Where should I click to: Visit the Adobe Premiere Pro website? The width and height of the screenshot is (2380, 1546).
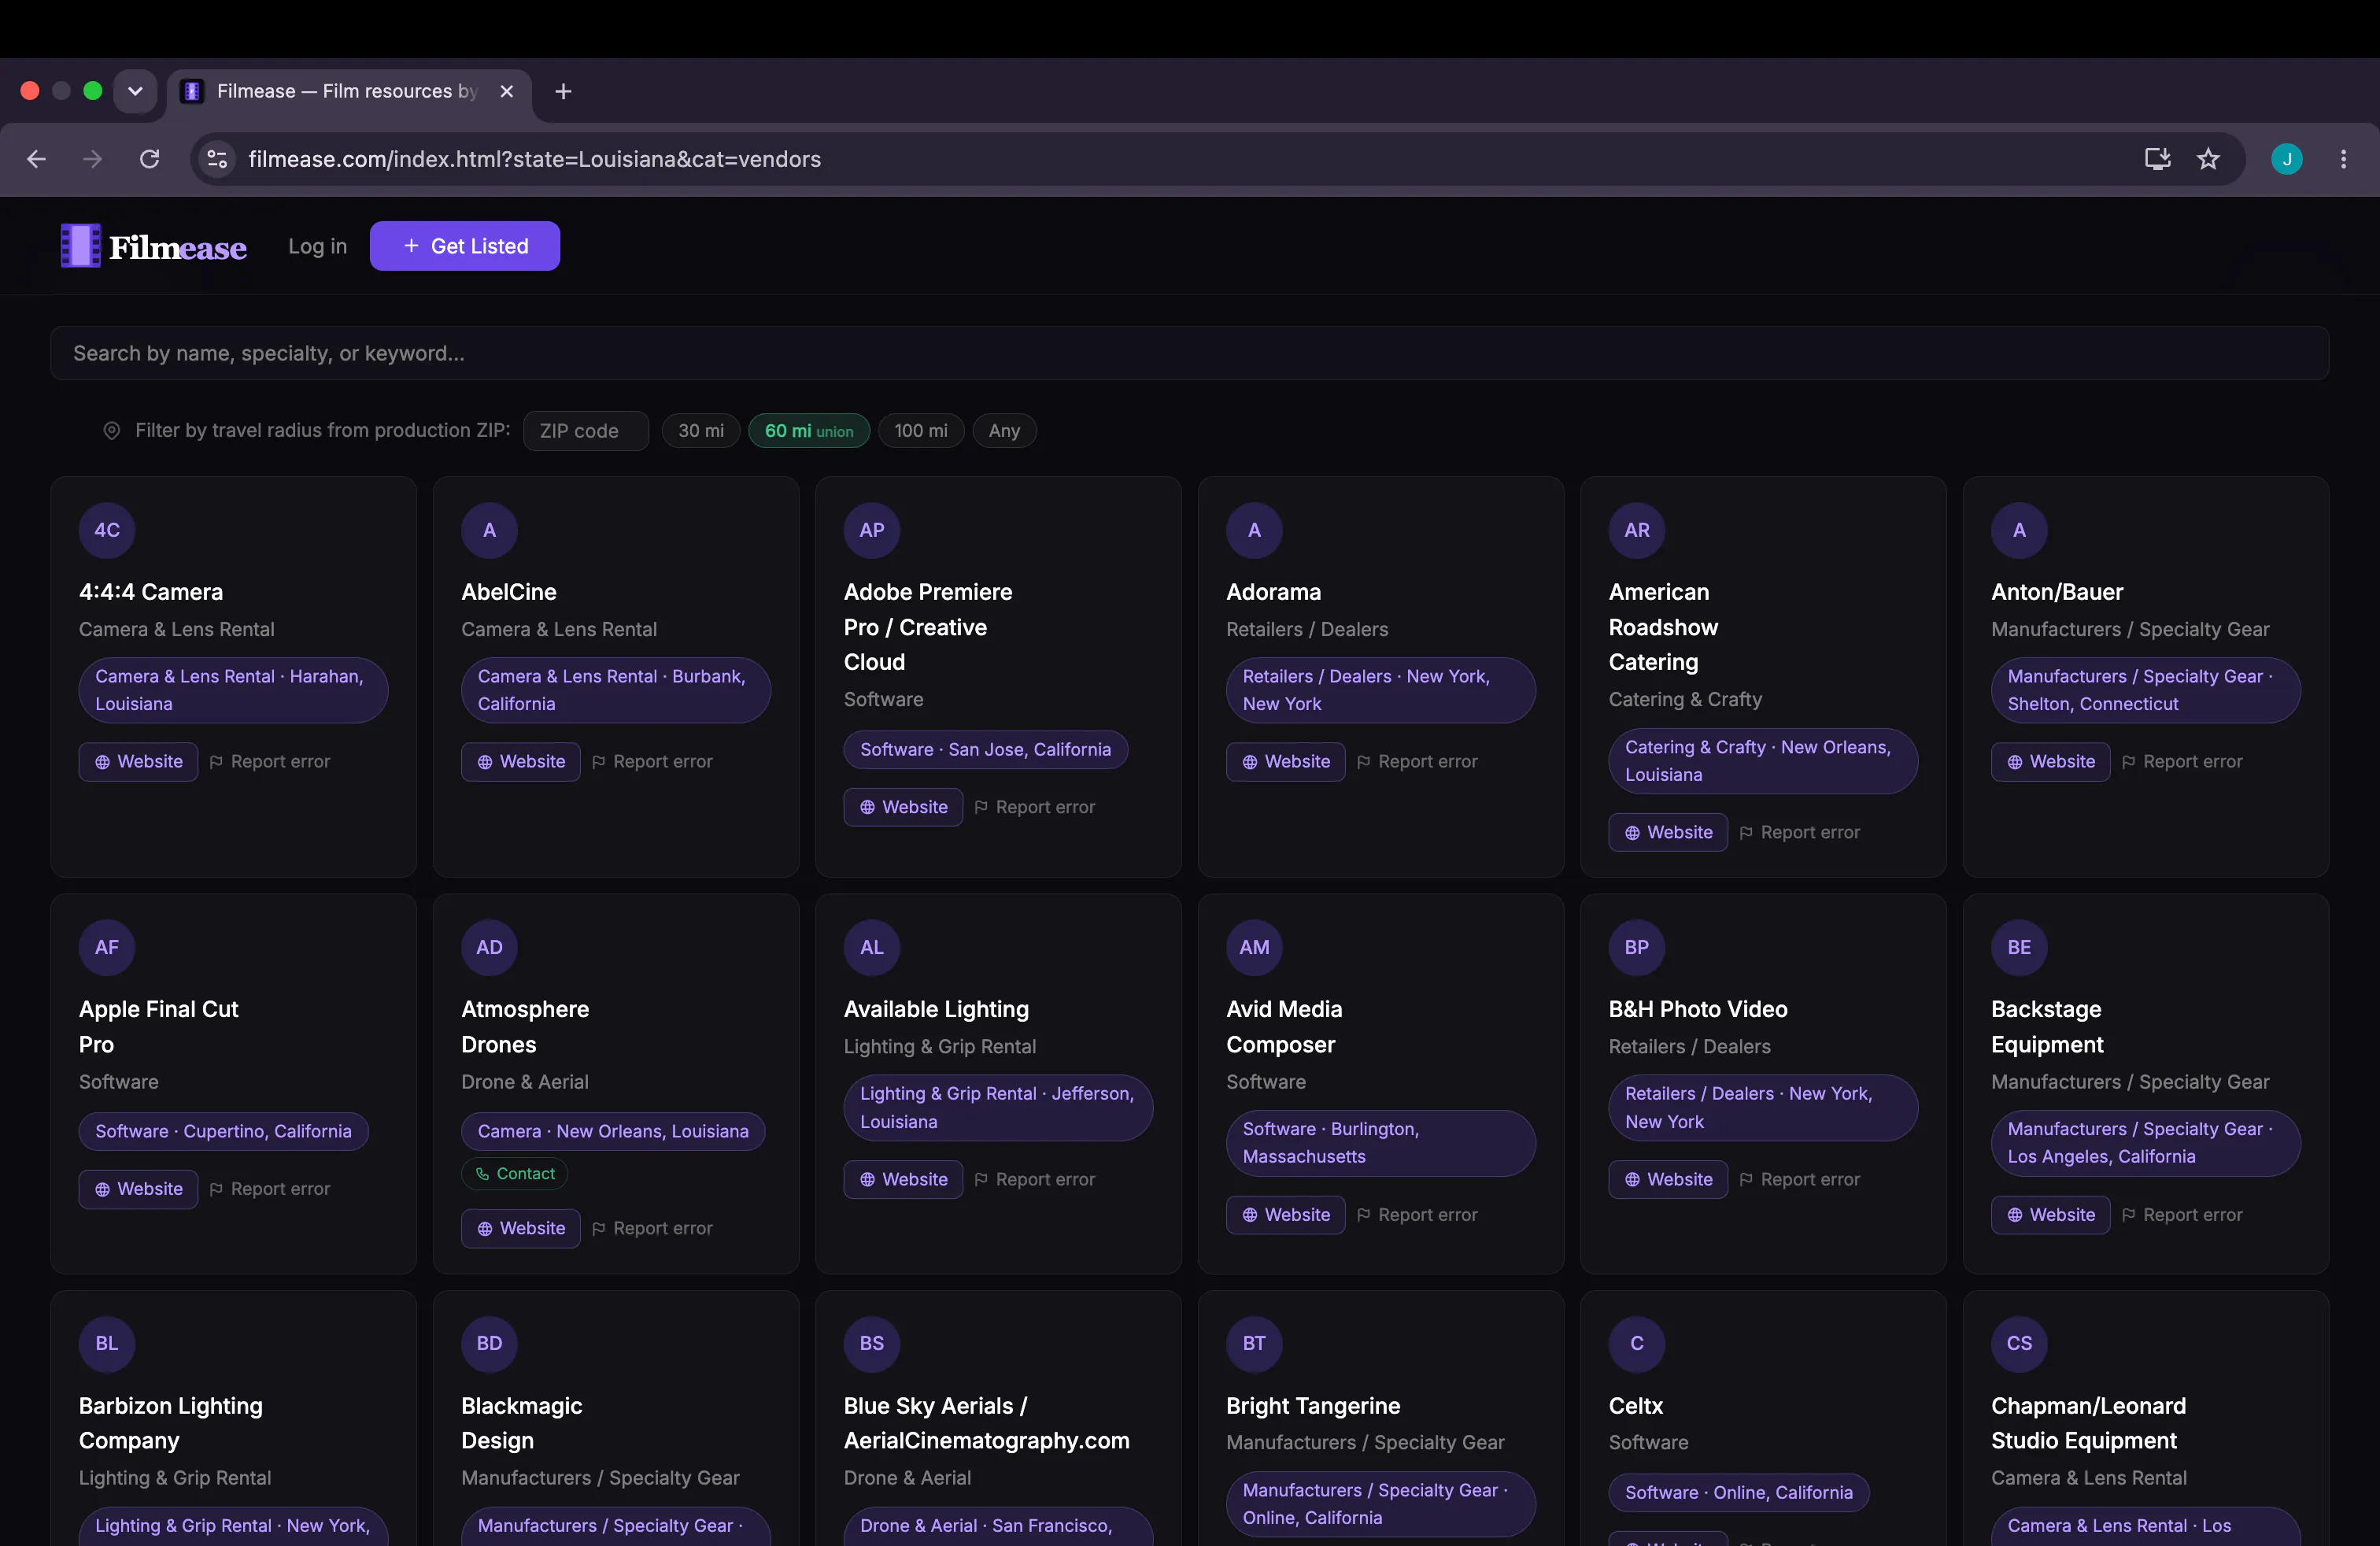[904, 807]
